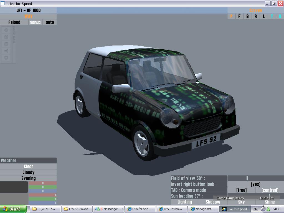Screen dimensions: 284x213
Task: Switch to LFS S2 viewer folder in taskbar
Action: (x=77, y=209)
